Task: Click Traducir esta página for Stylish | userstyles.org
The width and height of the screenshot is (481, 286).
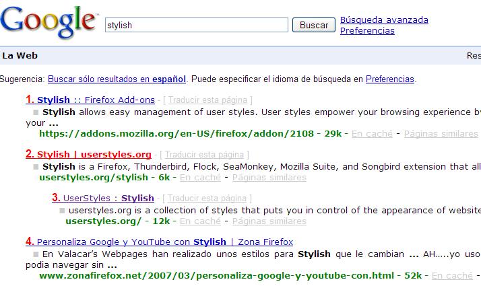Action: (204, 155)
